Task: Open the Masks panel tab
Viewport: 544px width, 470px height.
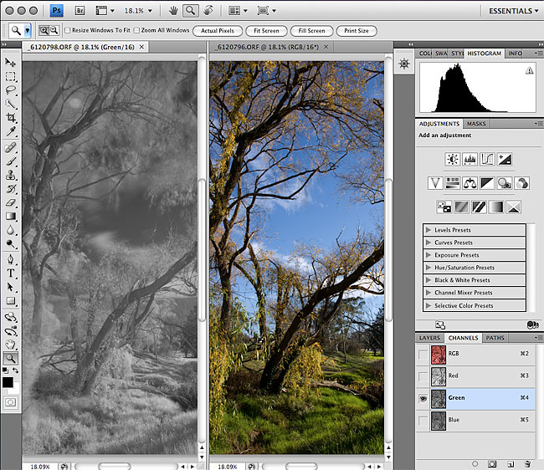Action: click(x=475, y=124)
